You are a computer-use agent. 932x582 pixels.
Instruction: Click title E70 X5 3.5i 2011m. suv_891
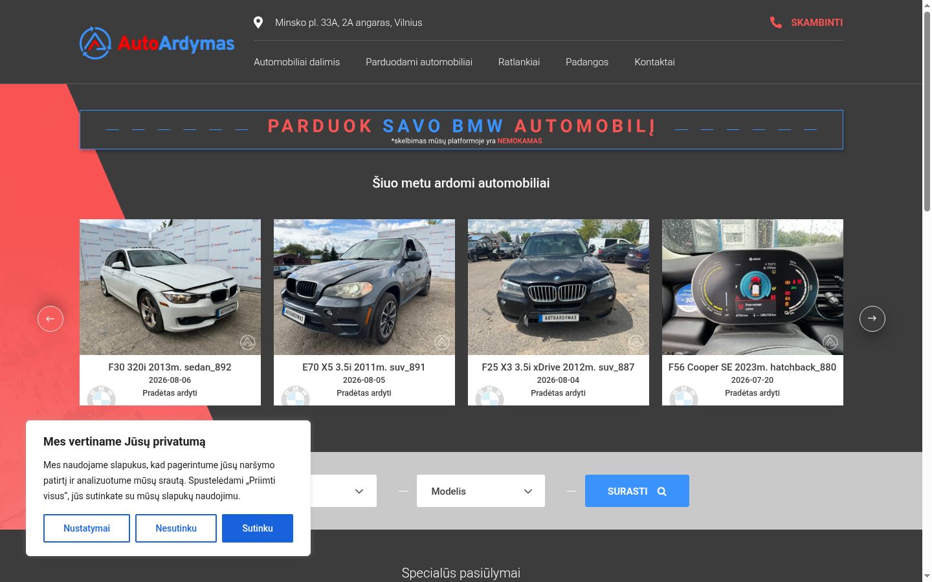pos(364,367)
